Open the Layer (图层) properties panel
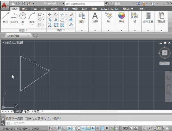This screenshot has height=131, width=172. [x=82, y=17]
